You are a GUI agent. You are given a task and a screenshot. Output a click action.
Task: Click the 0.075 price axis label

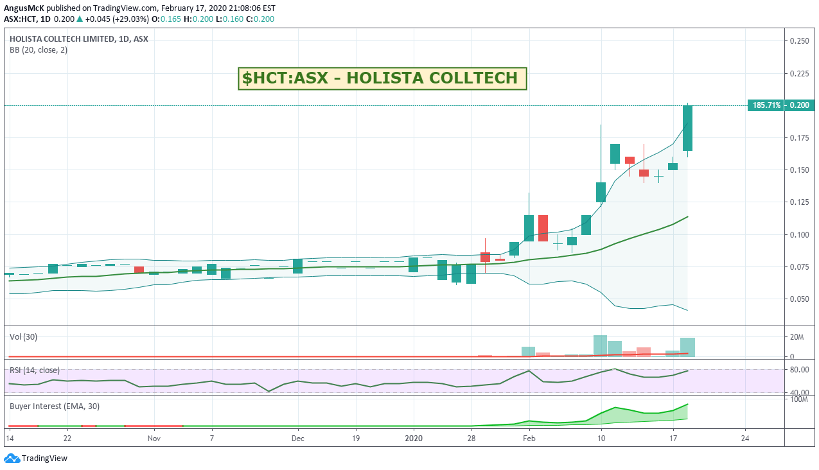(x=799, y=266)
